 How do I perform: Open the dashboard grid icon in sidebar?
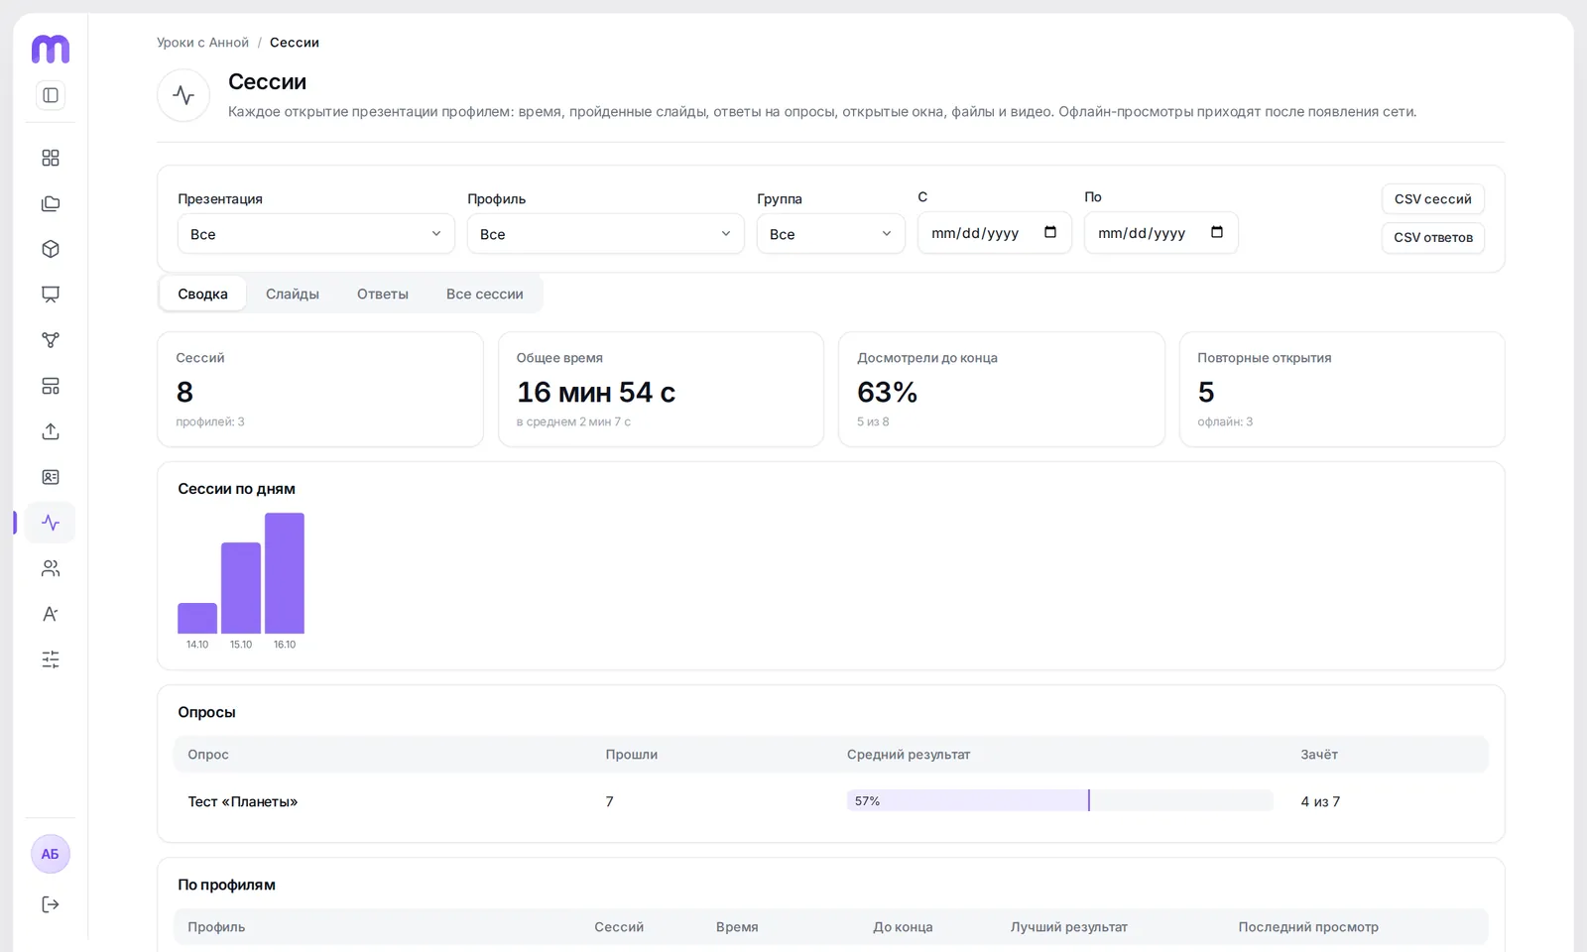click(51, 158)
